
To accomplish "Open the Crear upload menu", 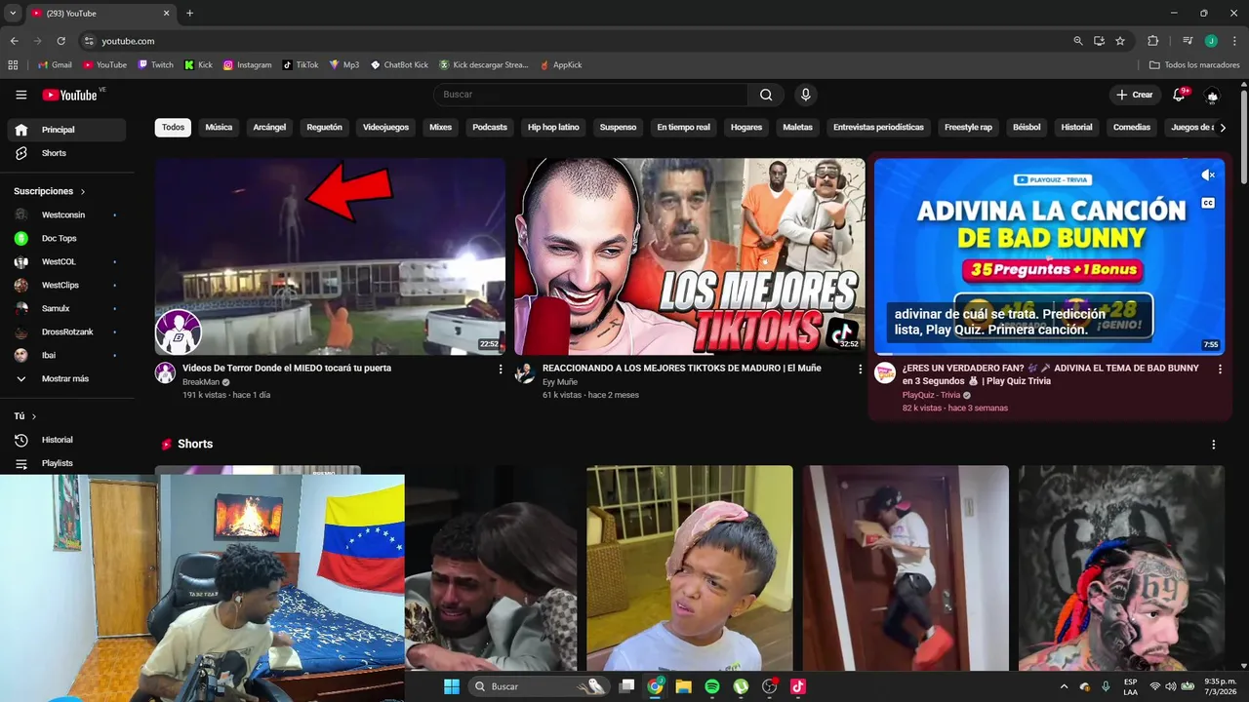I will (x=1135, y=95).
